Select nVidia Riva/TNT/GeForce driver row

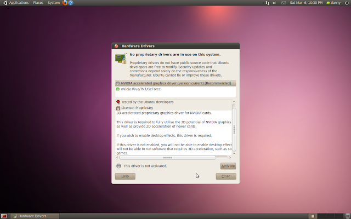coord(175,89)
